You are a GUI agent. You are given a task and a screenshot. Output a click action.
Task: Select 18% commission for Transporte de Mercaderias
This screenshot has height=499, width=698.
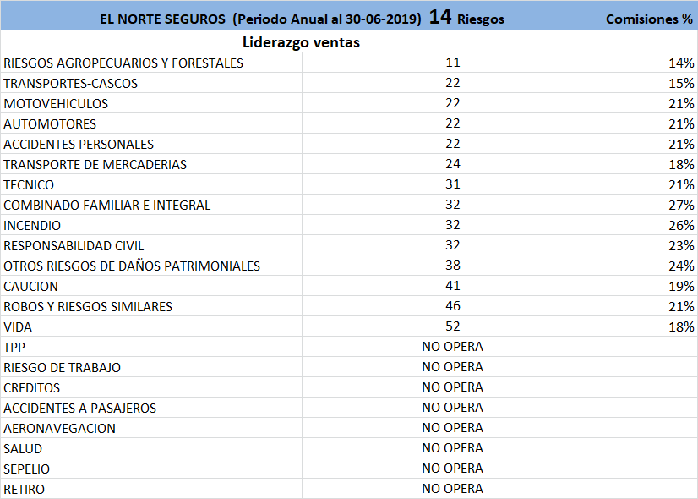[681, 165]
